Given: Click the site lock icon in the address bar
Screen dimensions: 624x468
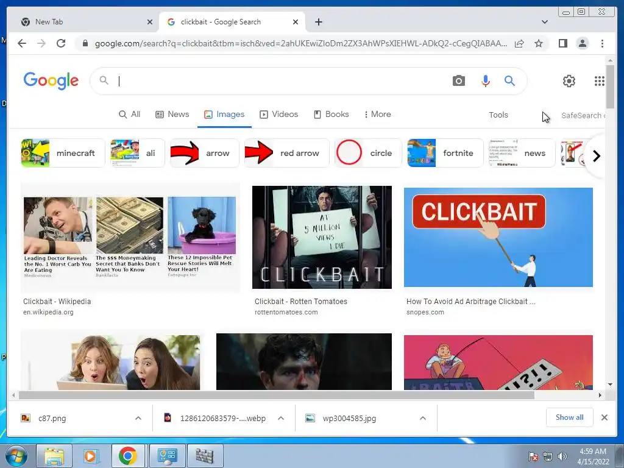Looking at the screenshot, I should (85, 43).
